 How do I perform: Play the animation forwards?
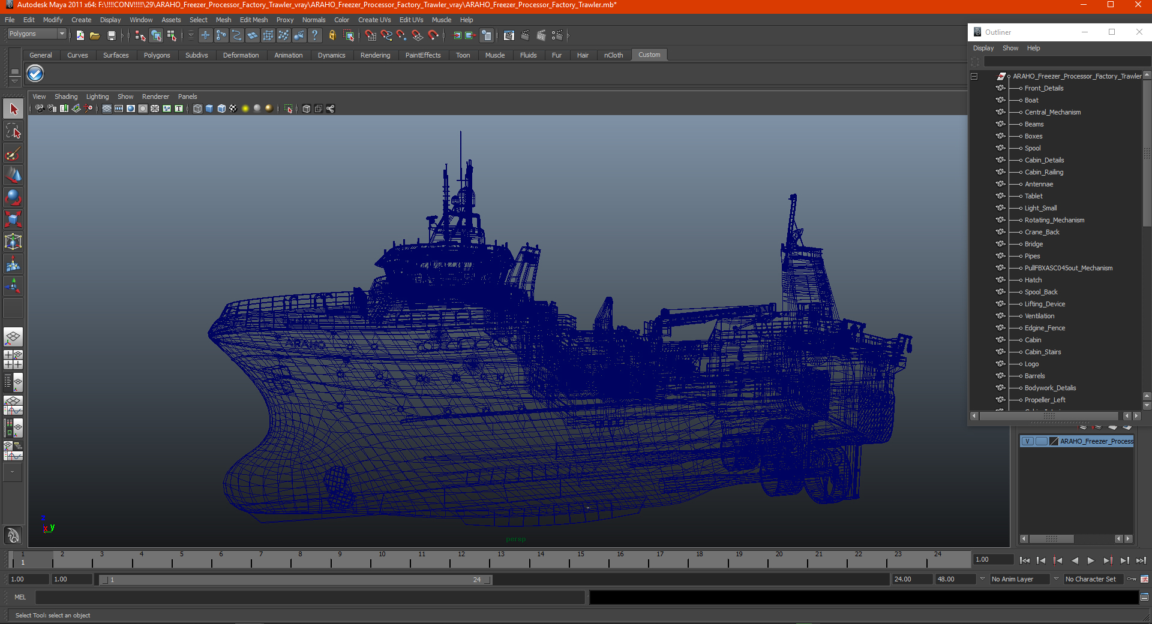[1091, 560]
